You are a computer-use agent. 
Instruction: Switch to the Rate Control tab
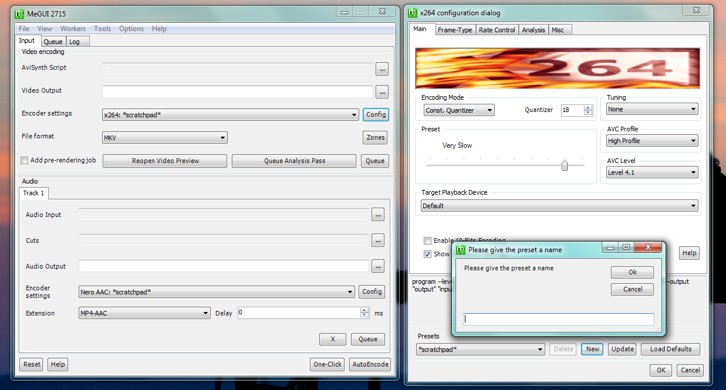pos(497,30)
